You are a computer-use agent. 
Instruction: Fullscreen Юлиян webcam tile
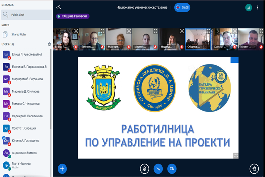click(x=261, y=31)
